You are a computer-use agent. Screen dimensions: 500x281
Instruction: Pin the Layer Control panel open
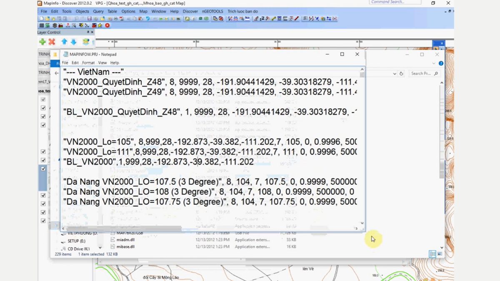88,32
